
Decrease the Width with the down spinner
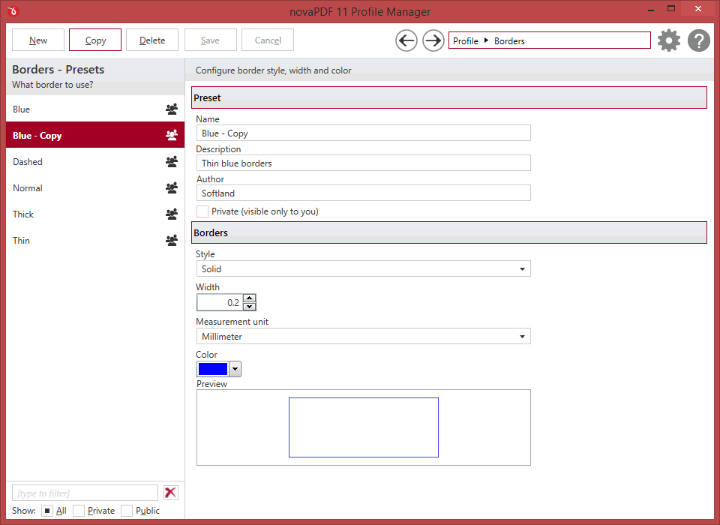249,306
